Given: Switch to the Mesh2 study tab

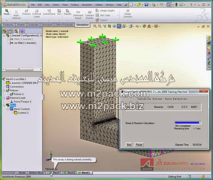Looking at the screenshot, I should (70, 173).
